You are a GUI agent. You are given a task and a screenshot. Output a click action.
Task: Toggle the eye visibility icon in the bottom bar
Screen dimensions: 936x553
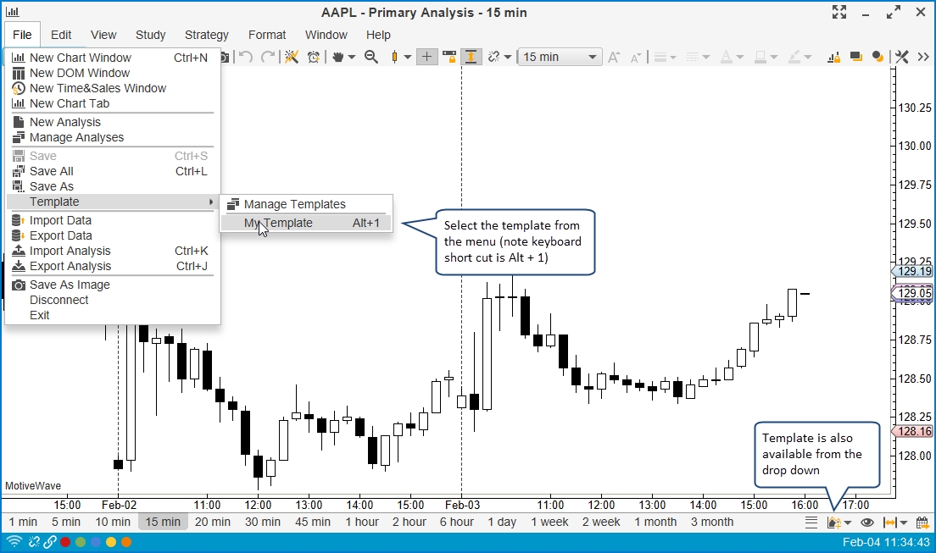pyautogui.click(x=866, y=523)
